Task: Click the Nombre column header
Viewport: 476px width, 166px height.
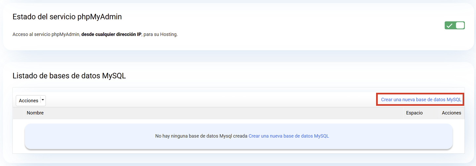Action: [x=35, y=113]
